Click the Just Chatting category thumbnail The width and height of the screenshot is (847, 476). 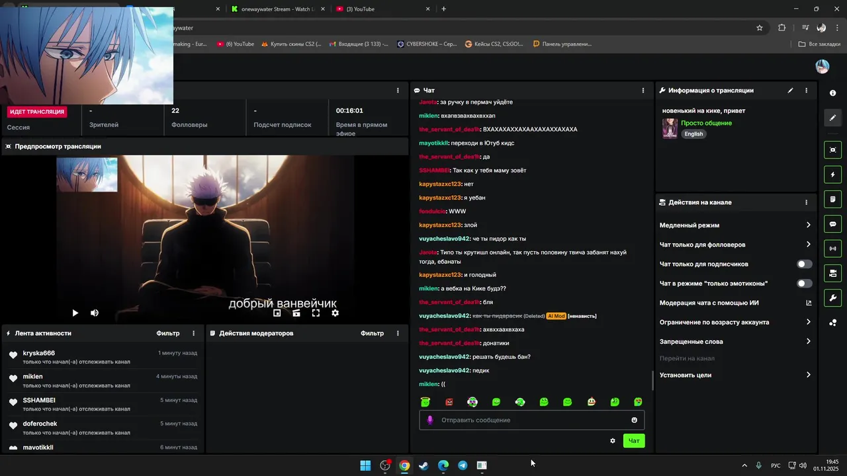[670, 128]
